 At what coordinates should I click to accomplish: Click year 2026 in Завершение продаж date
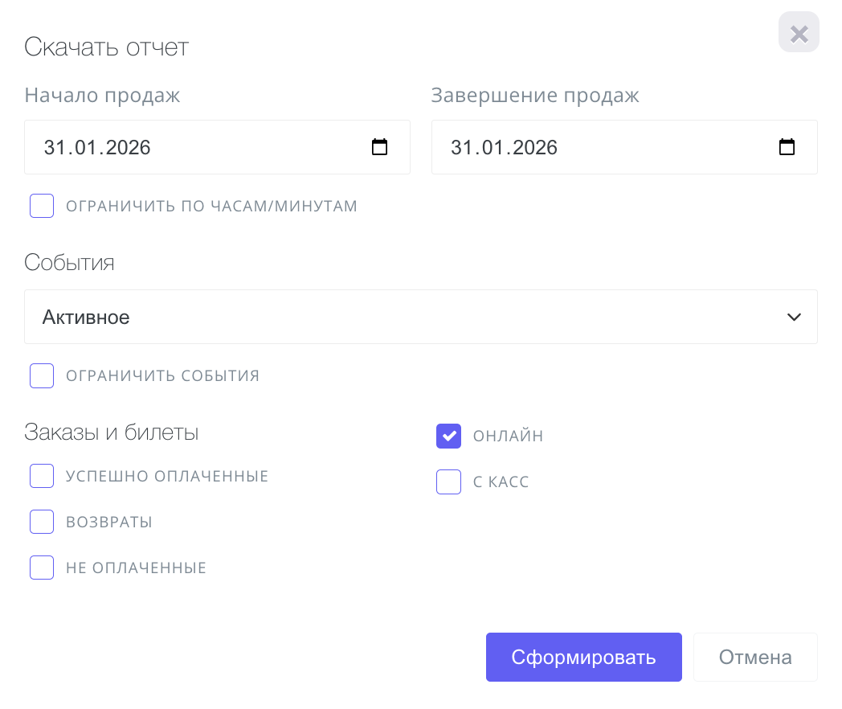[534, 147]
